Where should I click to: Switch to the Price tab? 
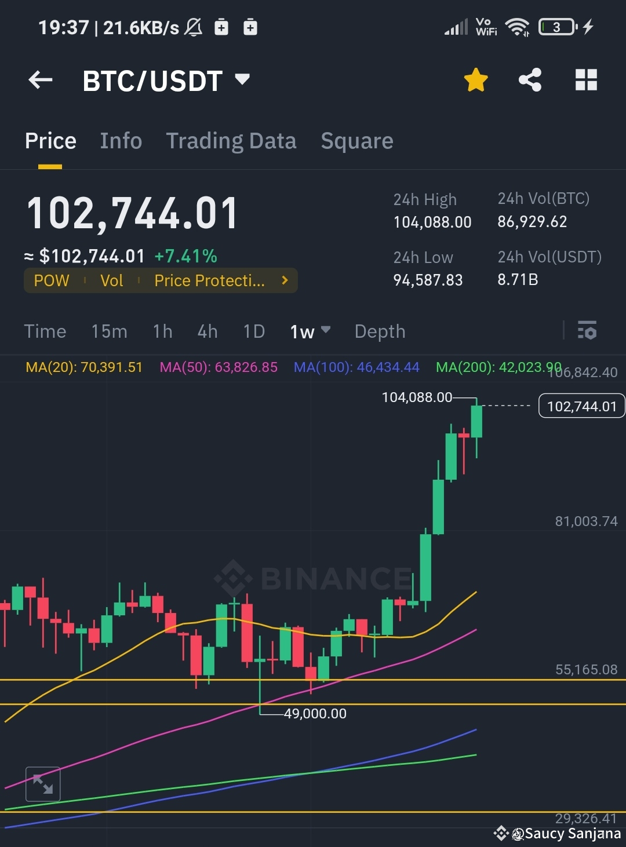(x=50, y=141)
